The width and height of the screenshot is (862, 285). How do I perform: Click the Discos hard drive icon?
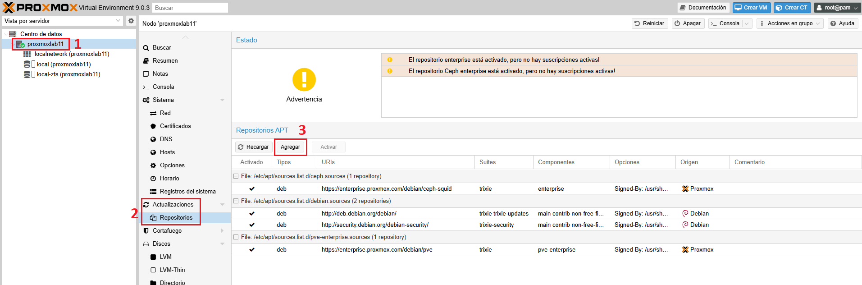pos(146,244)
